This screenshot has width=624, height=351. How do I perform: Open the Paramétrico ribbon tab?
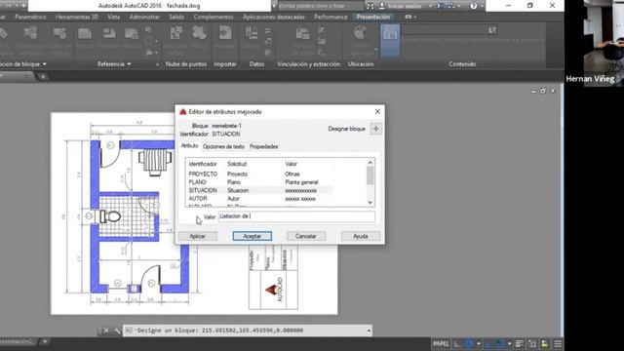coord(30,17)
